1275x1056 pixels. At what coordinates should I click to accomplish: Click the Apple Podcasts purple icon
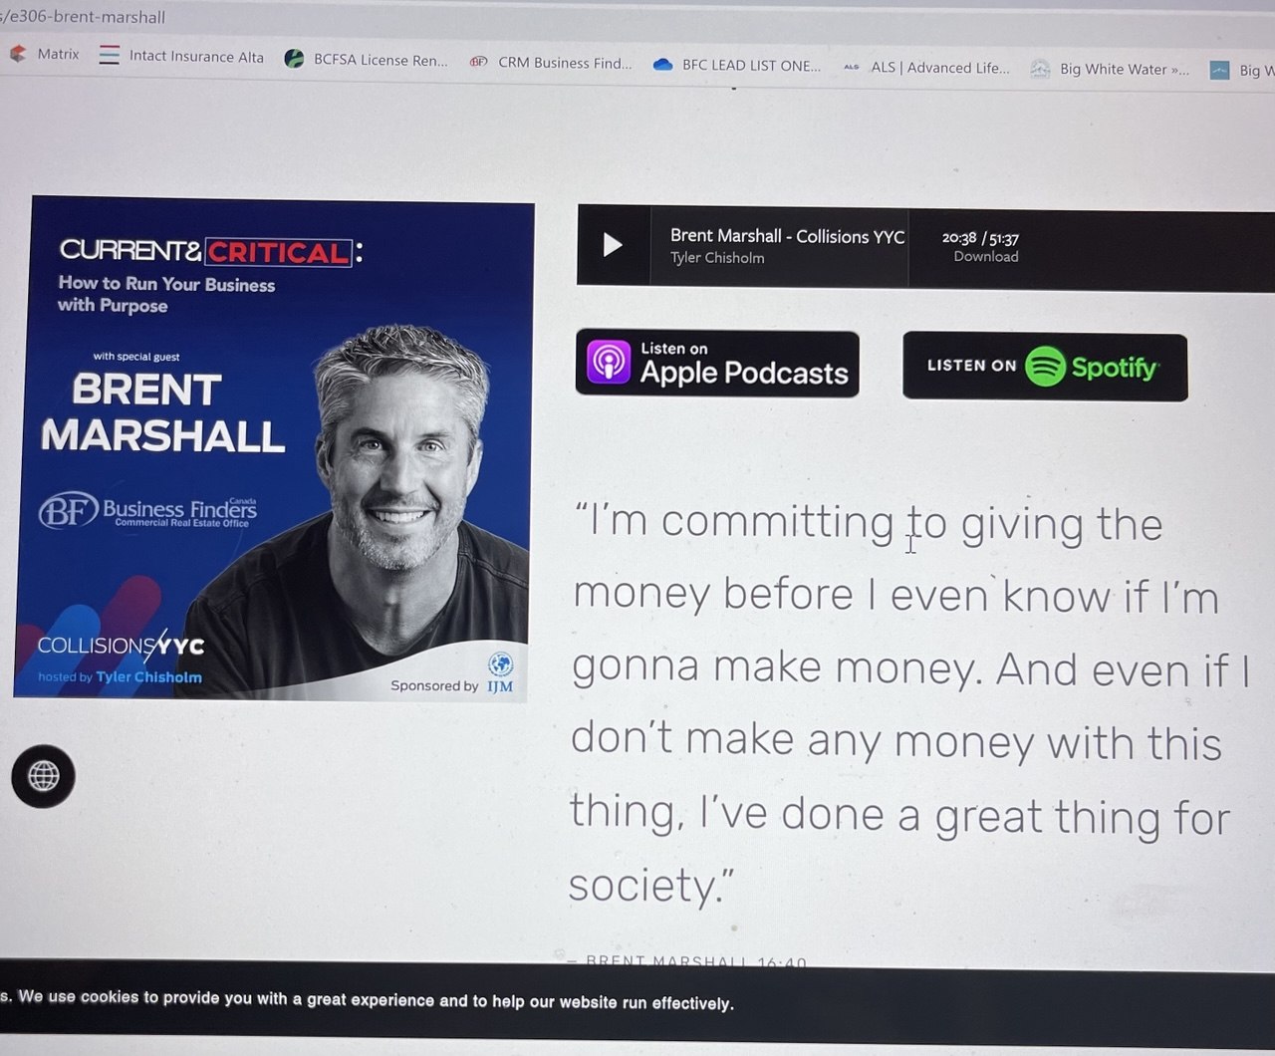tap(609, 362)
